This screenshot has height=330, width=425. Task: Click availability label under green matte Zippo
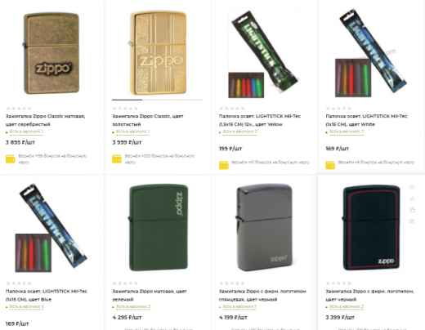click(133, 307)
